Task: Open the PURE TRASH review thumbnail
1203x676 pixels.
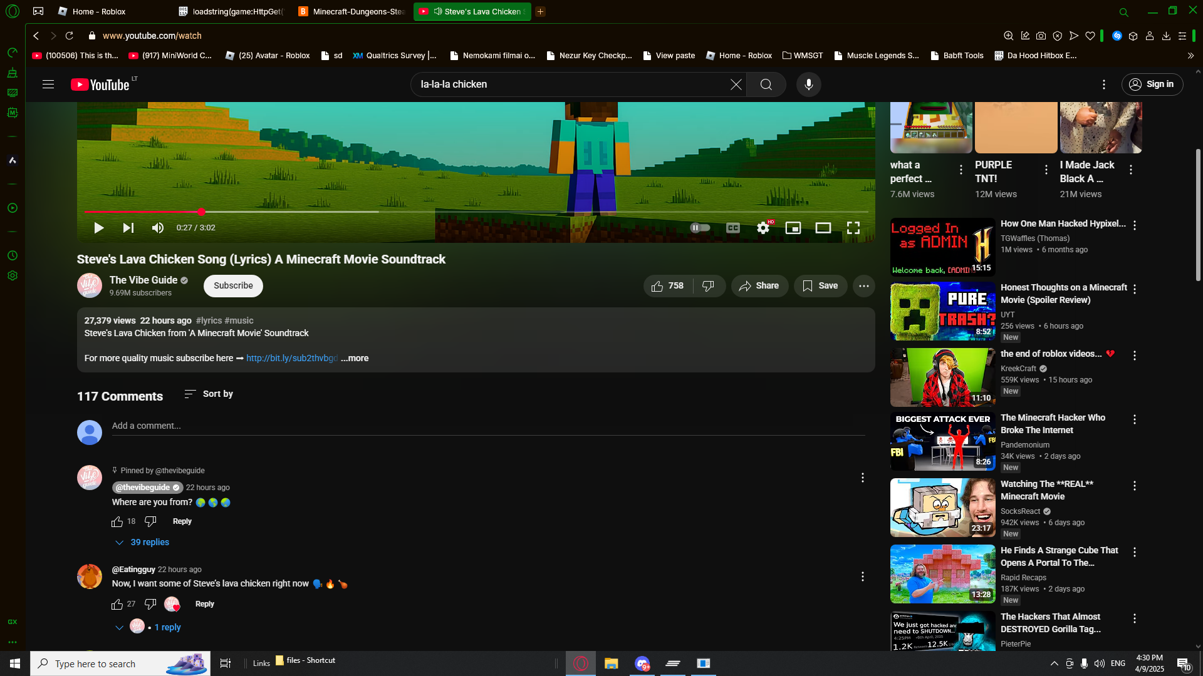Action: point(942,311)
